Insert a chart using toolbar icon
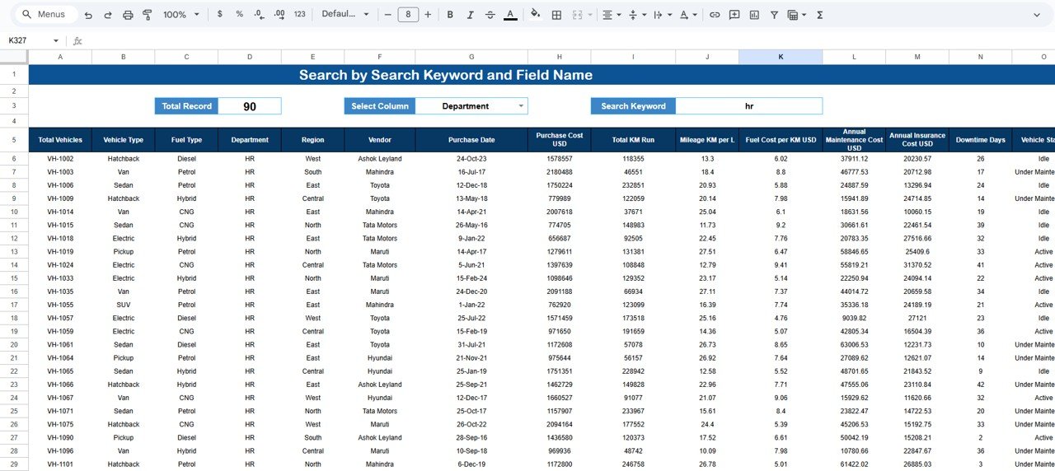Viewport: 1055px width, 471px height. [754, 15]
